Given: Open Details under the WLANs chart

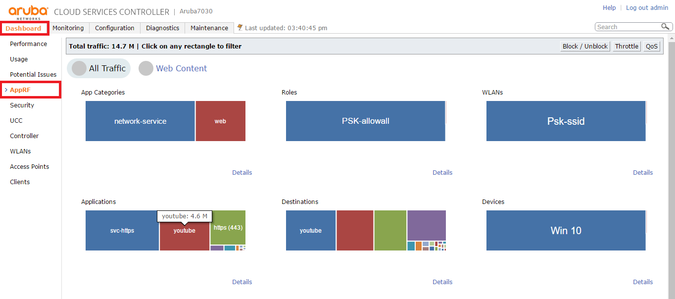Looking at the screenshot, I should point(643,172).
